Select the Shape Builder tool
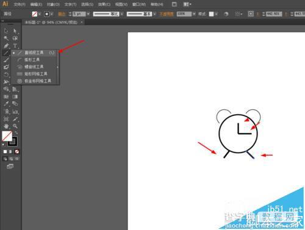The height and width of the screenshot is (230, 305). tap(6, 89)
